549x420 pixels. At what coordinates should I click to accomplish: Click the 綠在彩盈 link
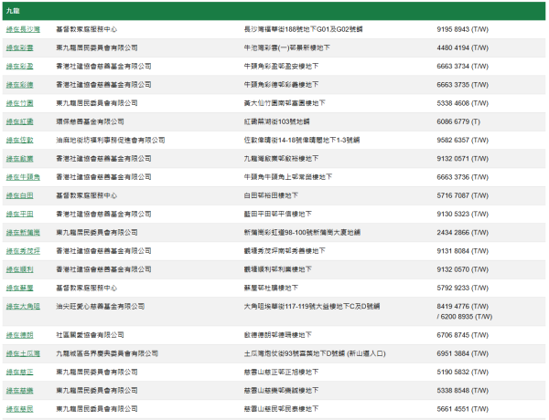(19, 67)
